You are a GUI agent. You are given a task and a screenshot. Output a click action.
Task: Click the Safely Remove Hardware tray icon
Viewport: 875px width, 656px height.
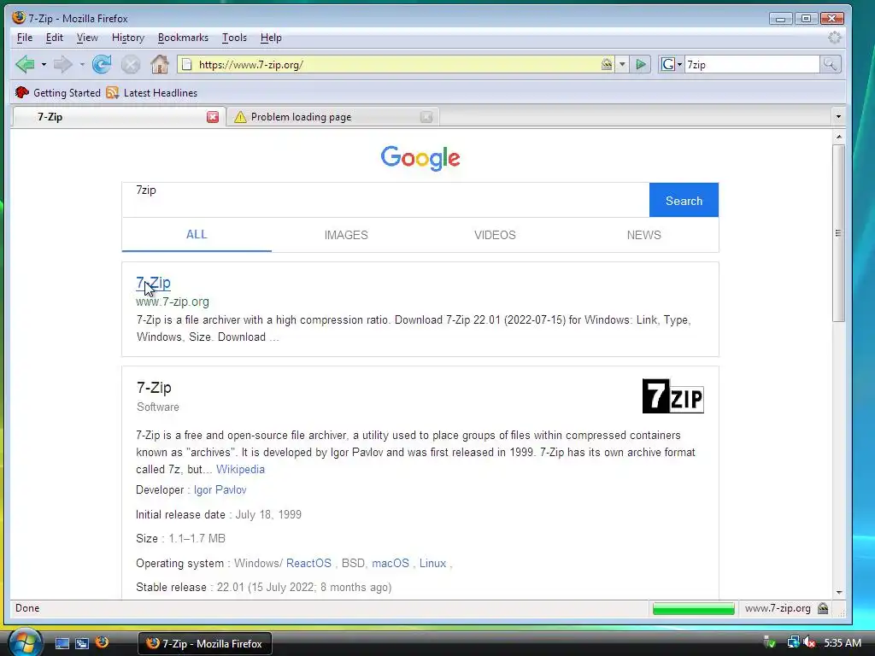point(770,642)
